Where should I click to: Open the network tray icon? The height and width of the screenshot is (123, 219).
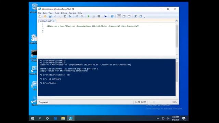tap(163, 119)
